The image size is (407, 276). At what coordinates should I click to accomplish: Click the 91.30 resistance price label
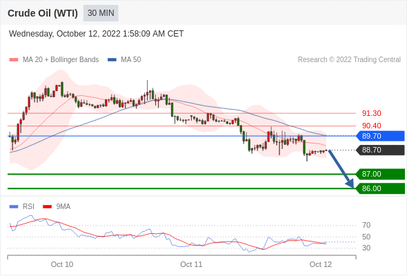(371, 113)
